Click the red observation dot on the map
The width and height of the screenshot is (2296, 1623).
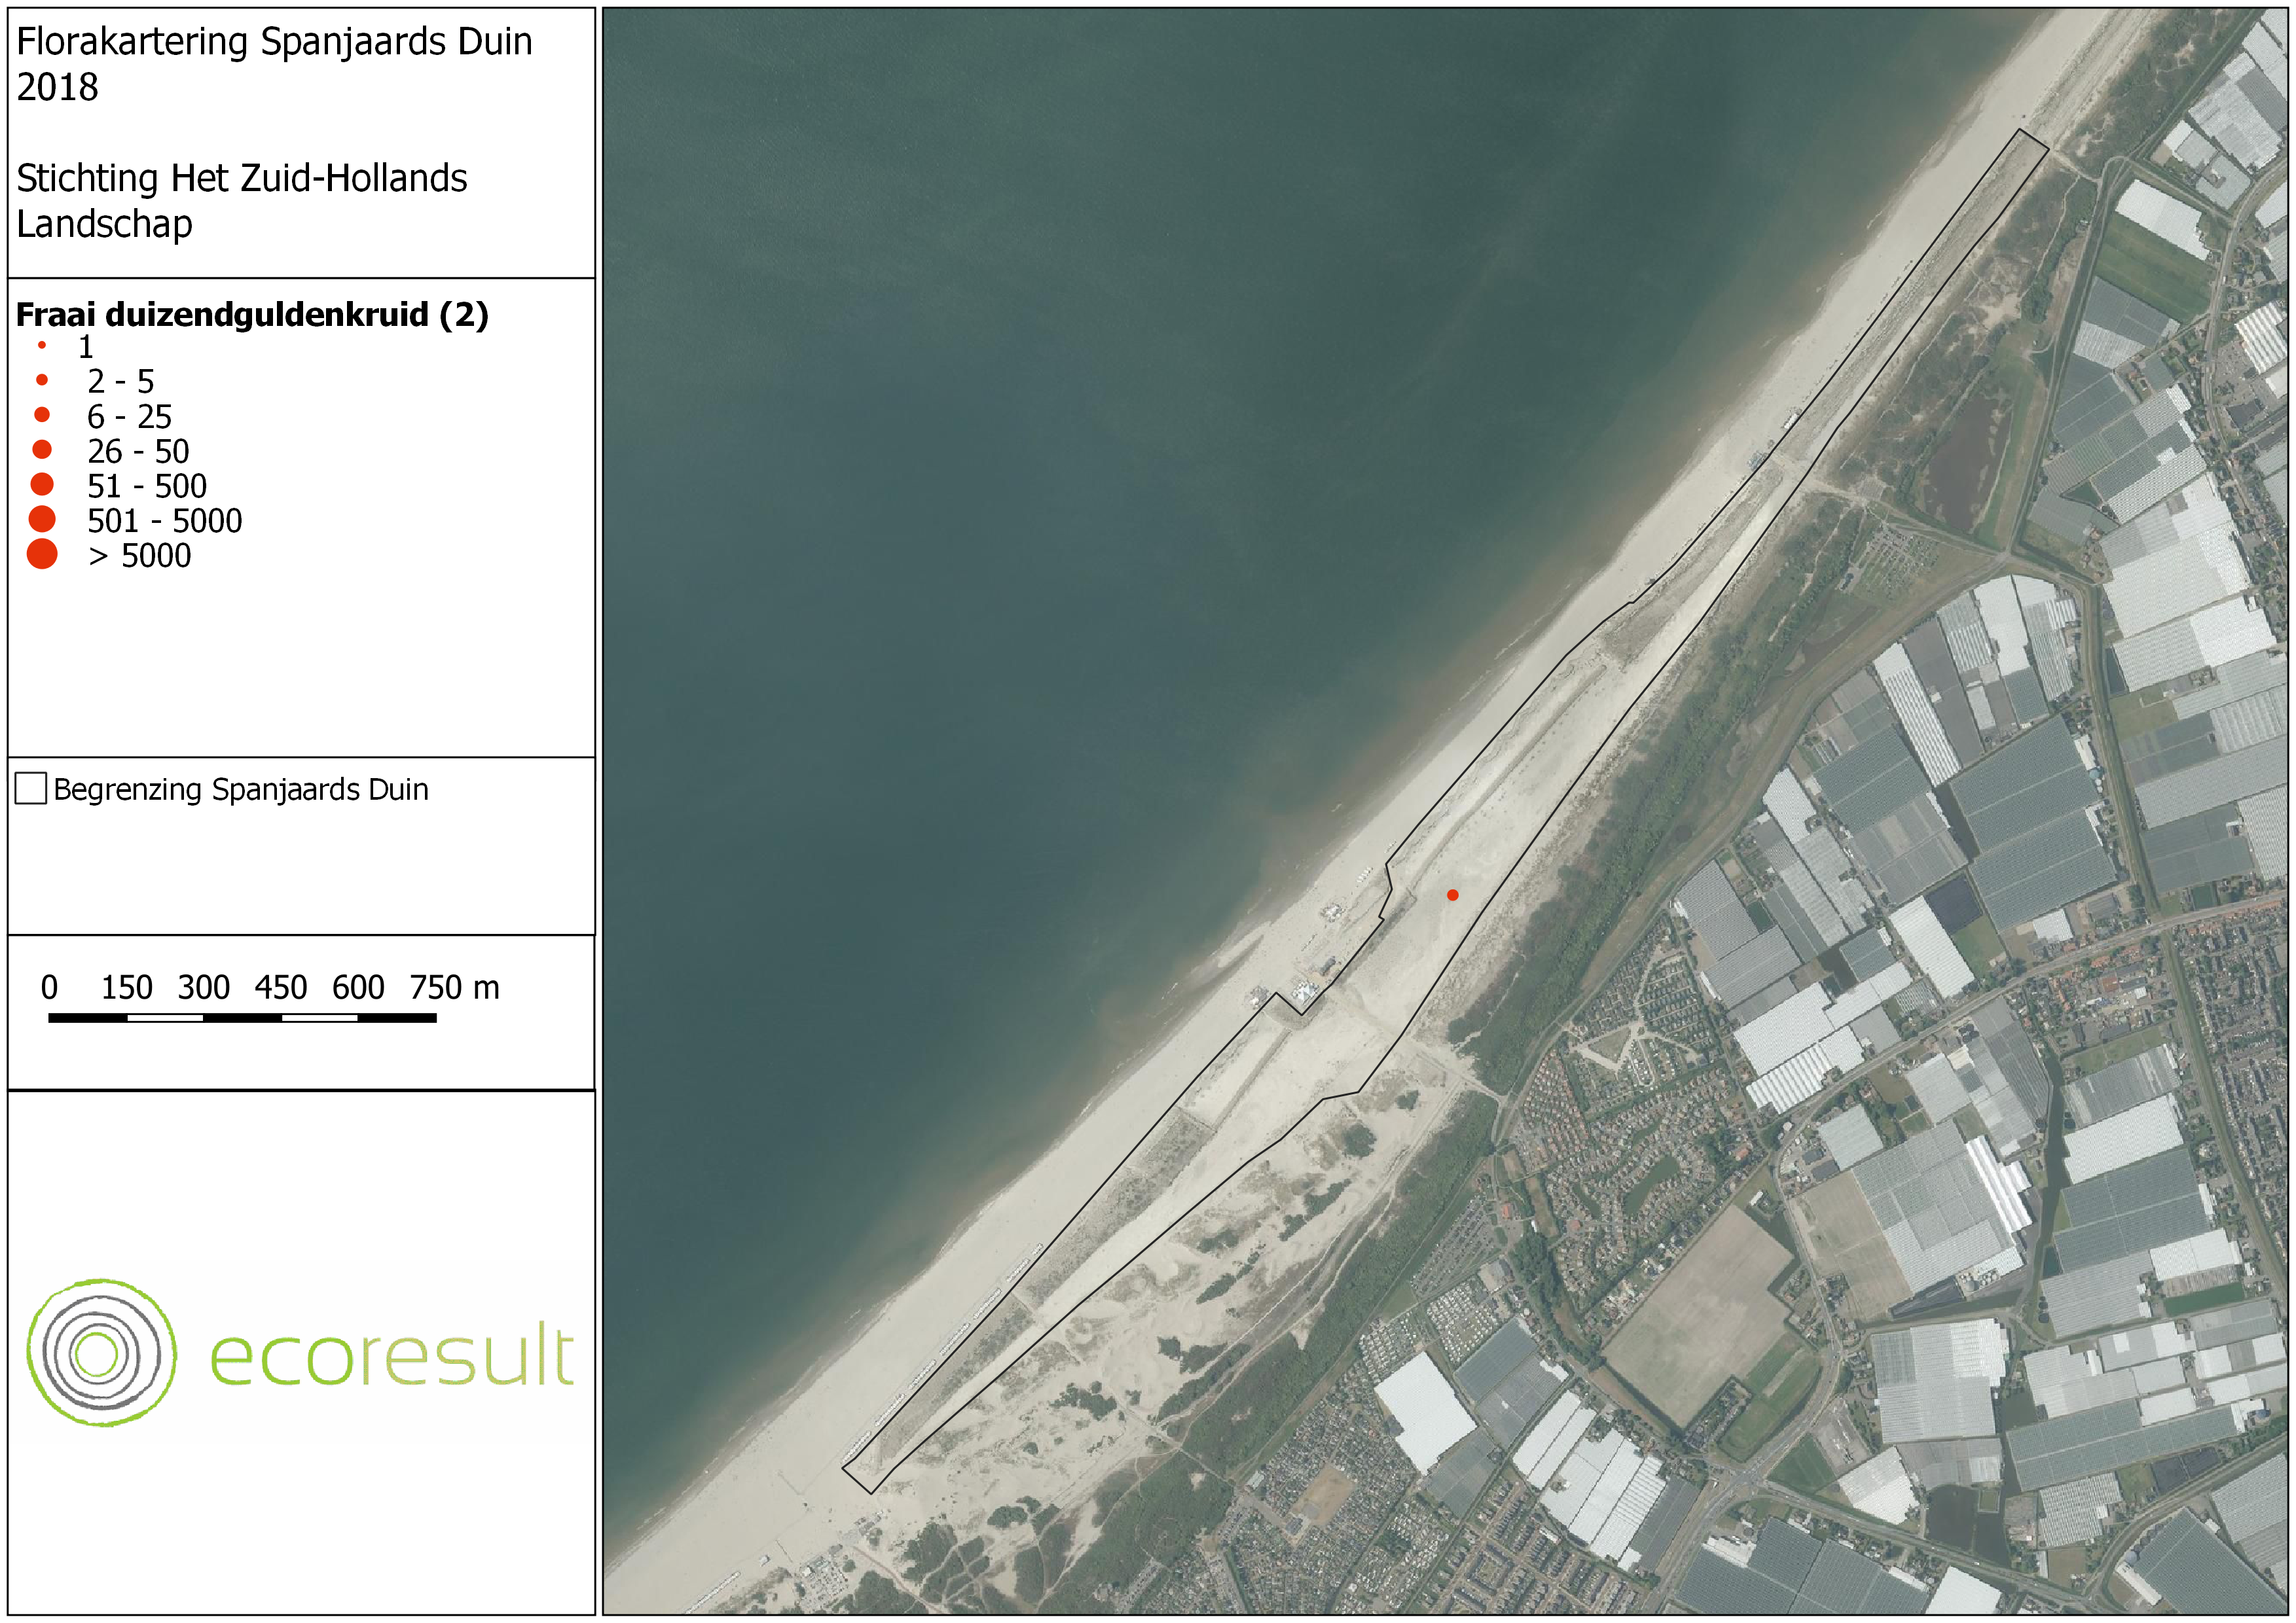(x=1452, y=895)
